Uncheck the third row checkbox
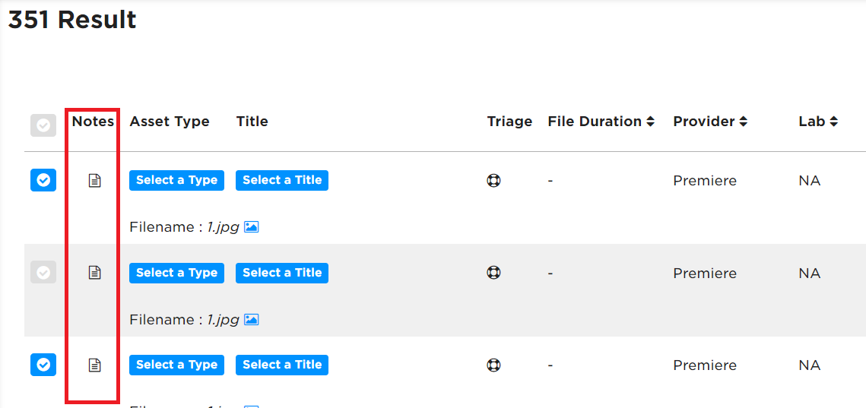The height and width of the screenshot is (408, 866). point(43,365)
